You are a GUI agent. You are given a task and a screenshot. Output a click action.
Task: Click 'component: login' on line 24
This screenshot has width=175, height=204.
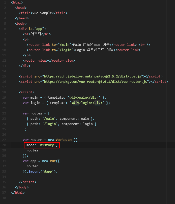click(77, 124)
